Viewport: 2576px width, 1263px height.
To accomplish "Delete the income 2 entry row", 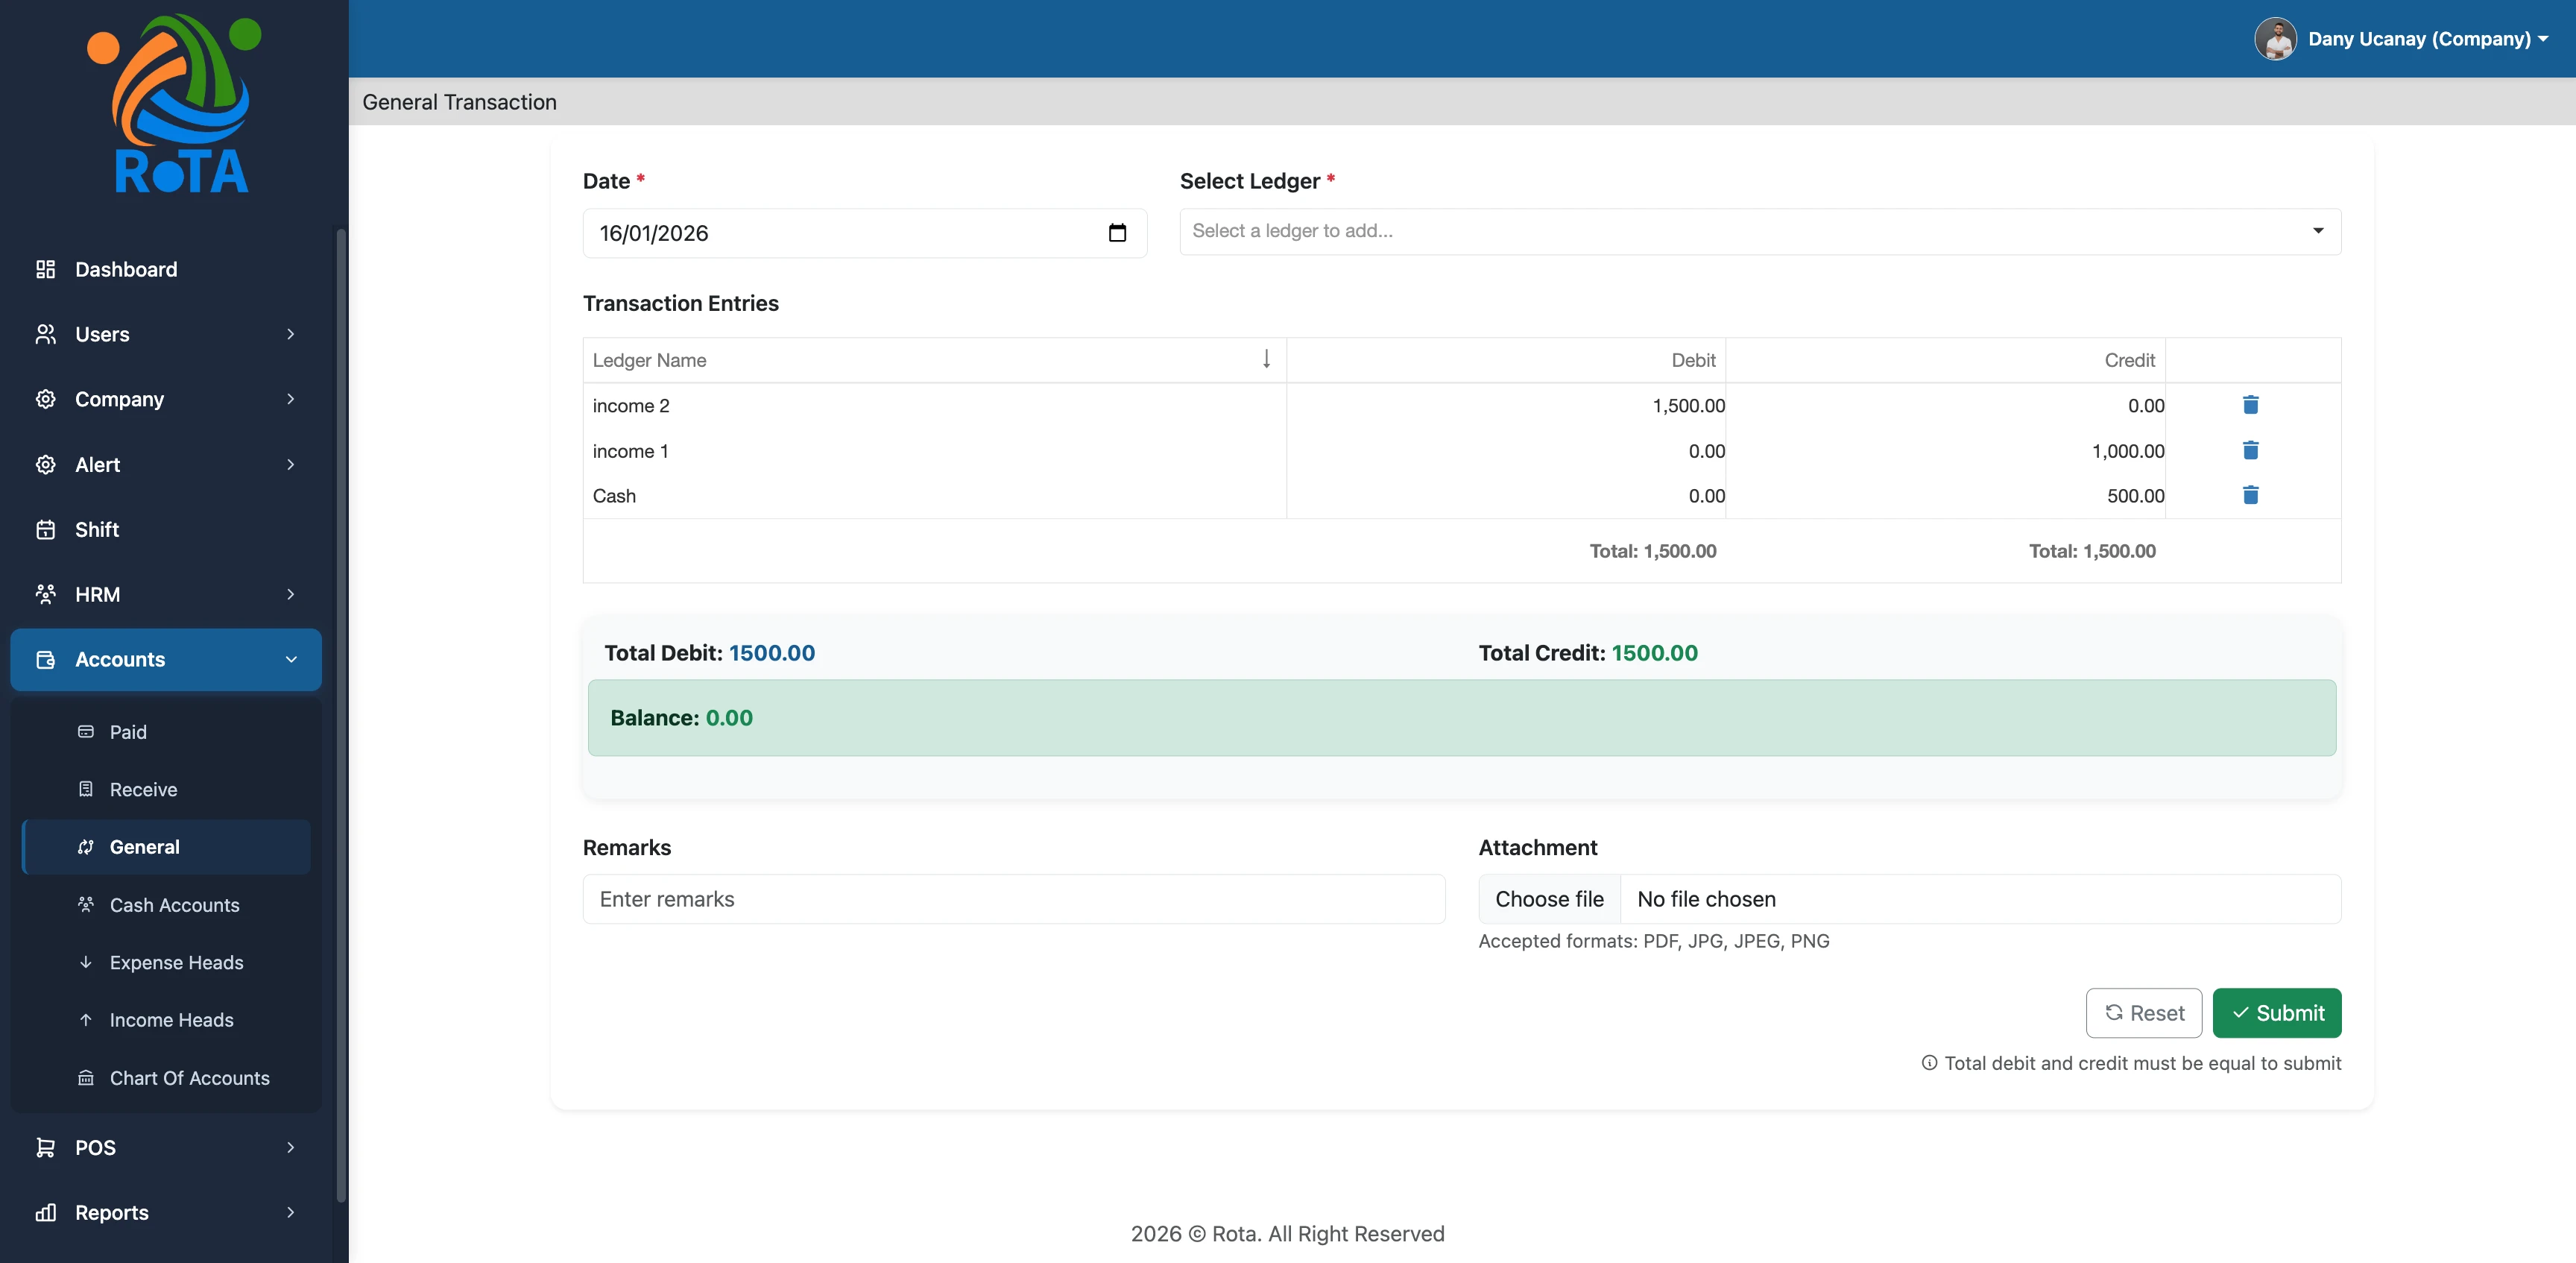I will click(x=2250, y=405).
